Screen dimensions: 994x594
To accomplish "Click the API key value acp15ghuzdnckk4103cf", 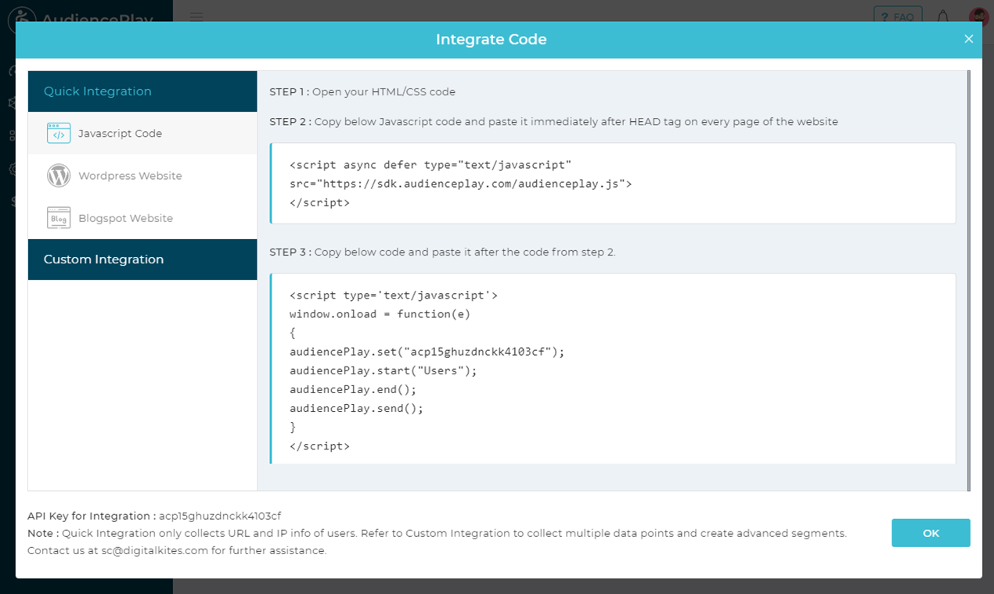I will (x=220, y=516).
